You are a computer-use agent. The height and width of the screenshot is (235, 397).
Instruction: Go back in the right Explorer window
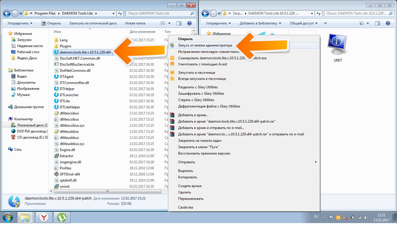(205, 13)
